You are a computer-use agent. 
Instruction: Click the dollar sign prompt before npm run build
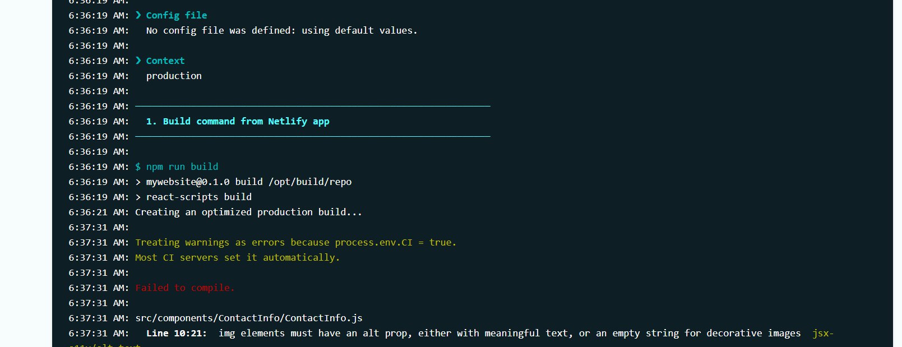138,166
